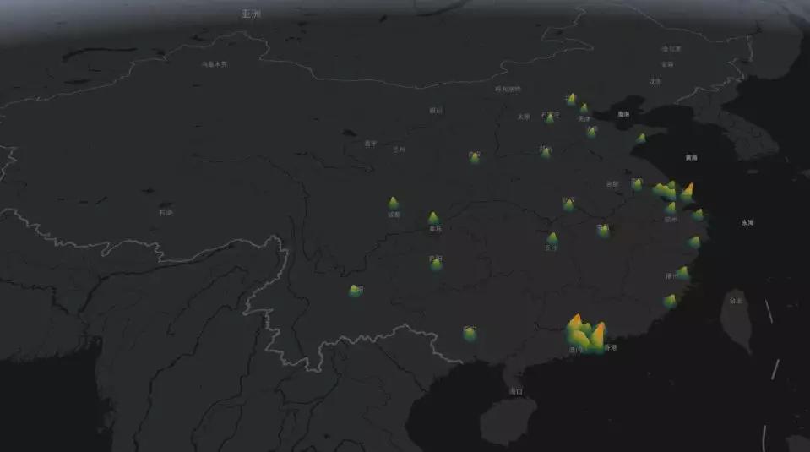Click the 沈阳 city label
The width and height of the screenshot is (810, 452).
coord(655,82)
